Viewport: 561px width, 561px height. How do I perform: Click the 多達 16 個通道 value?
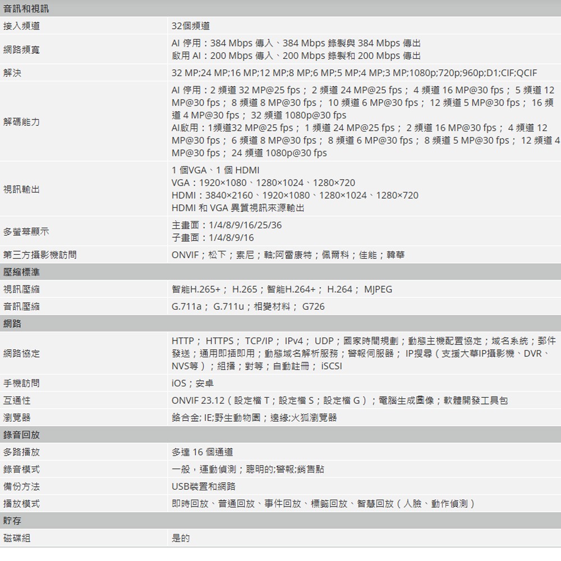(x=202, y=452)
